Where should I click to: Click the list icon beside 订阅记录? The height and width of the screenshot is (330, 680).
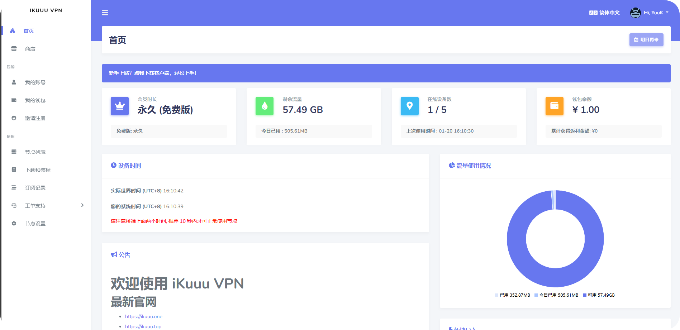(x=14, y=187)
